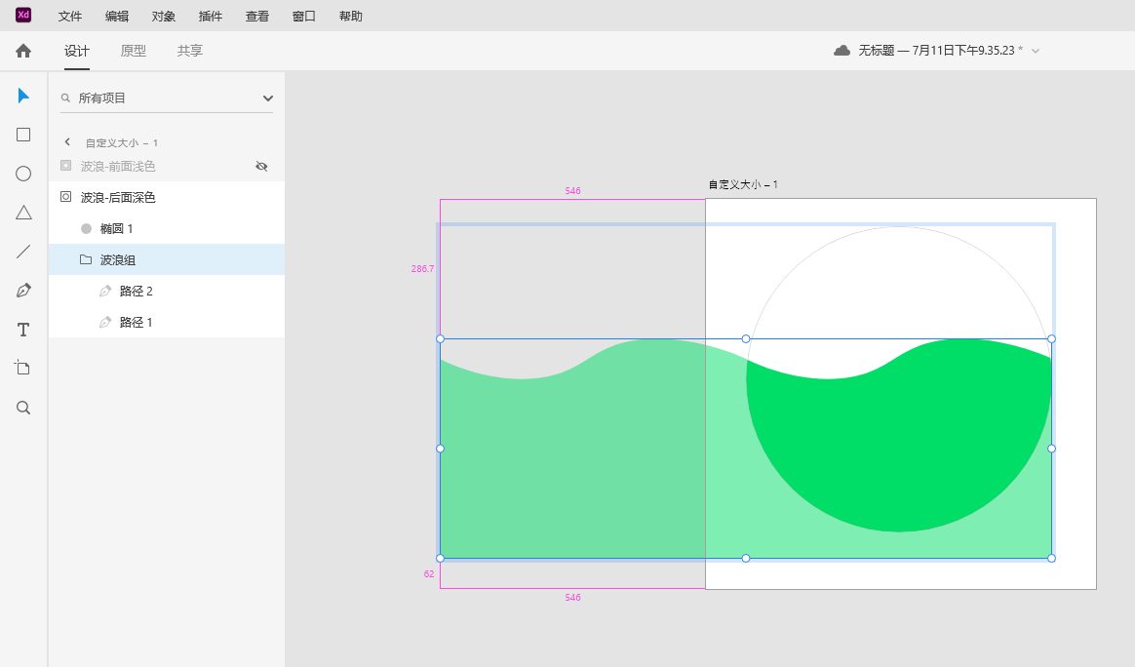Open the 对象 menu
Viewport: 1135px width, 667px height.
[164, 16]
